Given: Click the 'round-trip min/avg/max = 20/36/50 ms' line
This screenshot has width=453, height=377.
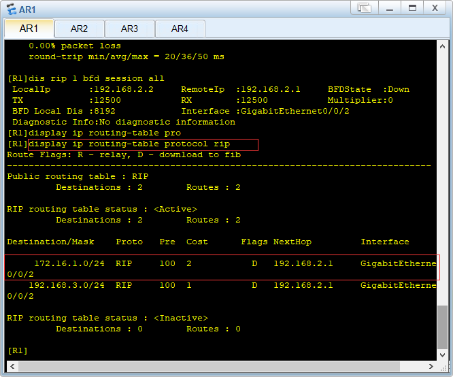Looking at the screenshot, I should tap(127, 56).
